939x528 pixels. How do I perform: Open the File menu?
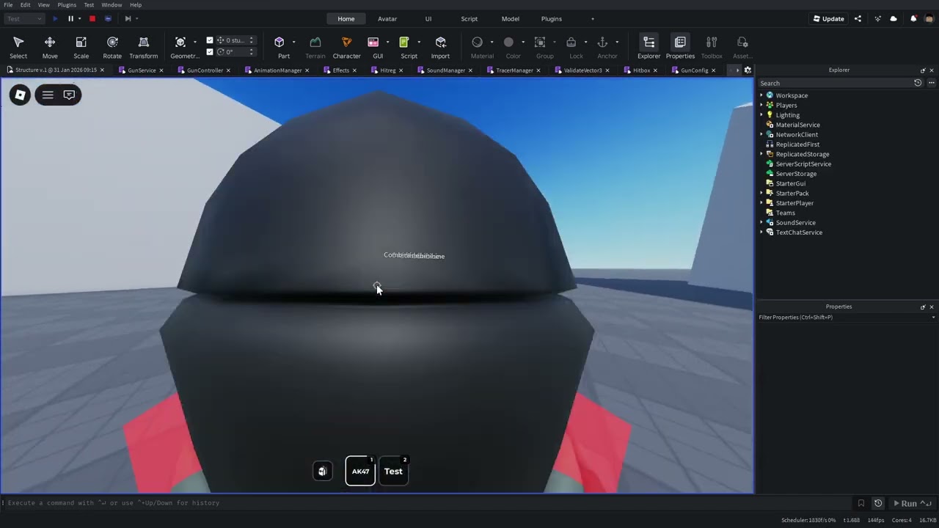tap(8, 5)
